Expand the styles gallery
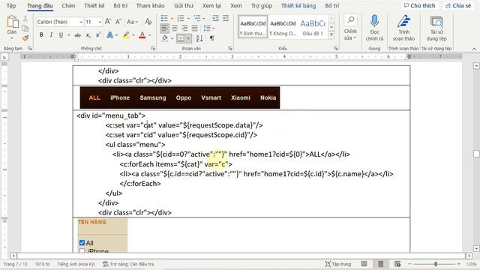Viewport: 480px width, 270px height. (x=331, y=35)
